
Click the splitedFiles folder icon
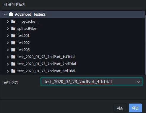tap(13, 29)
